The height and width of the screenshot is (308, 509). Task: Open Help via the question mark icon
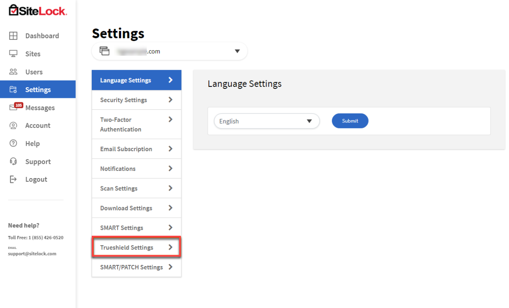13,143
